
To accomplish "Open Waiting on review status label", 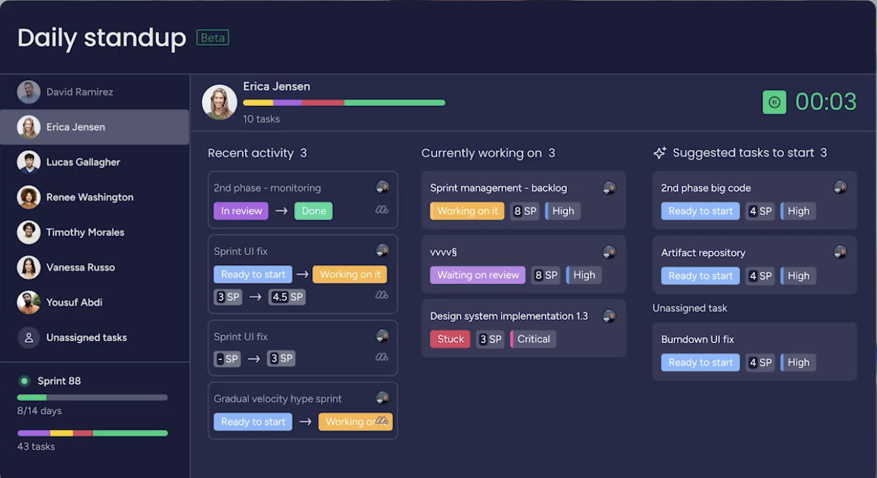I will tap(478, 275).
